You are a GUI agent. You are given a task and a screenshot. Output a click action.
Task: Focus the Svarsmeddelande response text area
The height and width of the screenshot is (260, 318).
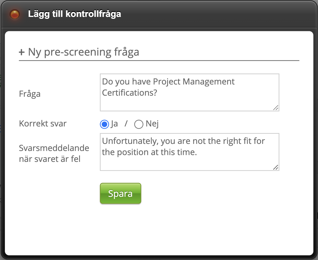point(190,152)
